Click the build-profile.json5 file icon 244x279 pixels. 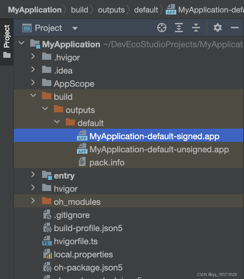(47, 227)
